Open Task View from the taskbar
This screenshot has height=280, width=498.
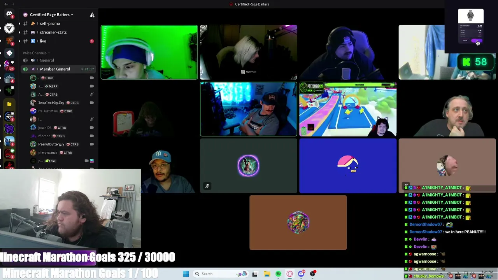pyautogui.click(x=255, y=274)
